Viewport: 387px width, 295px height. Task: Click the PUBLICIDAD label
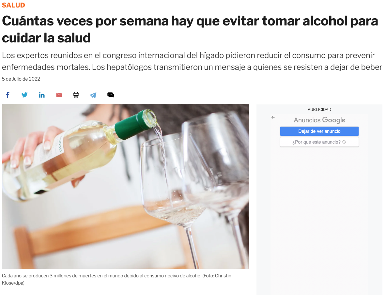319,109
